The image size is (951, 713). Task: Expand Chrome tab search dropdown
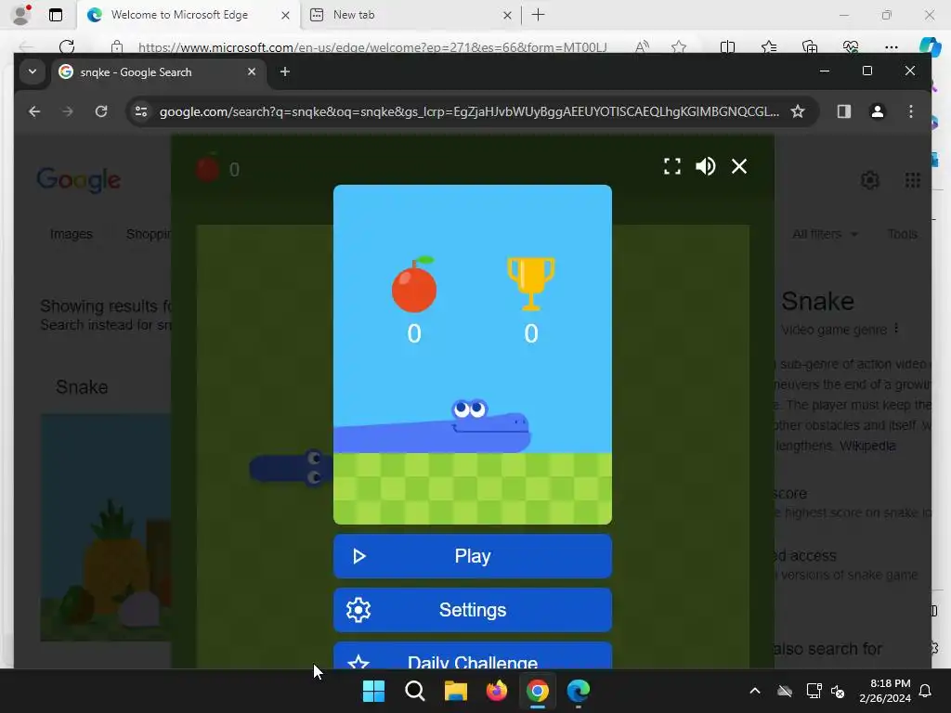coord(33,71)
